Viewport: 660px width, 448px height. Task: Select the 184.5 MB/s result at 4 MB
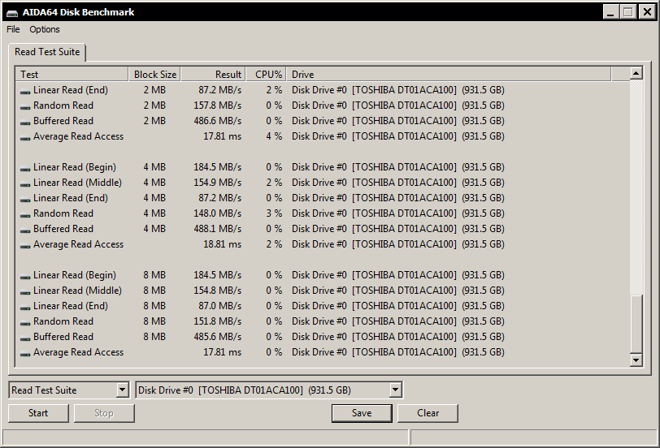217,167
